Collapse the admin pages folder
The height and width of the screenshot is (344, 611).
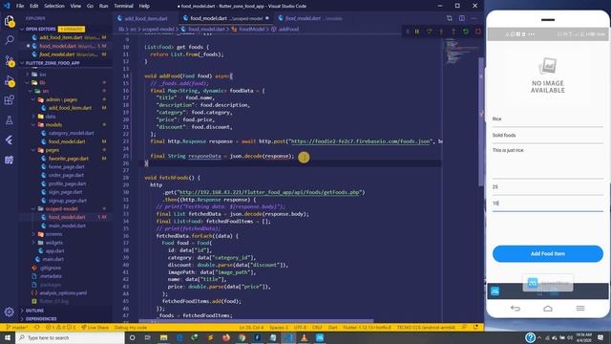click(x=61, y=99)
